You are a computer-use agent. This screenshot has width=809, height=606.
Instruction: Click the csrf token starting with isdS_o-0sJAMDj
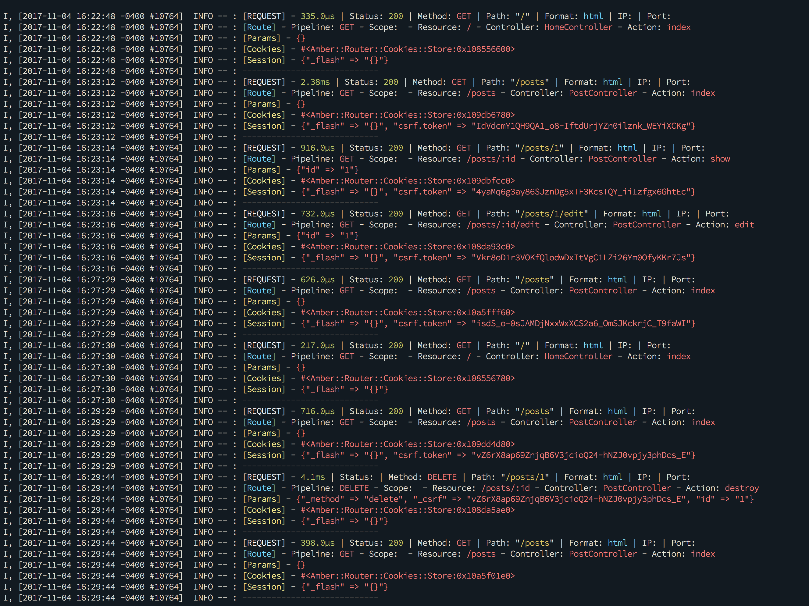581,323
